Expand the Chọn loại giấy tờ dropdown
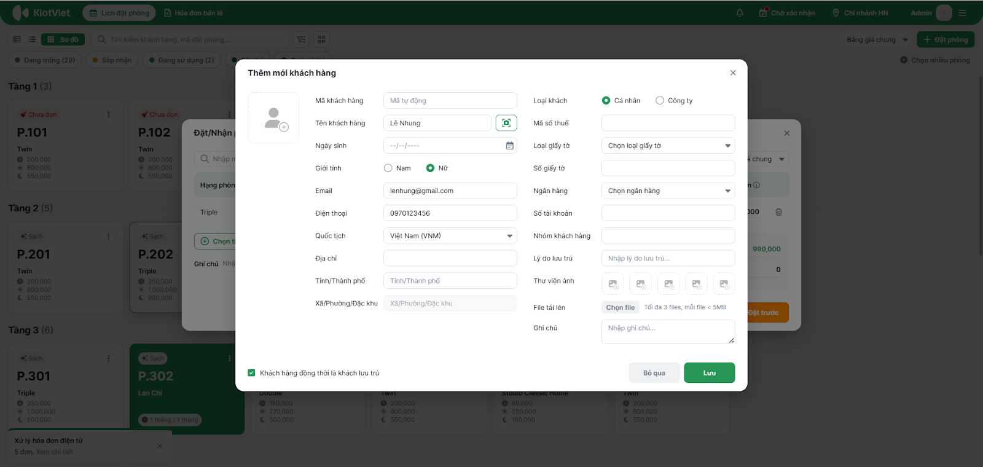Viewport: 983px width, 467px height. click(x=668, y=146)
